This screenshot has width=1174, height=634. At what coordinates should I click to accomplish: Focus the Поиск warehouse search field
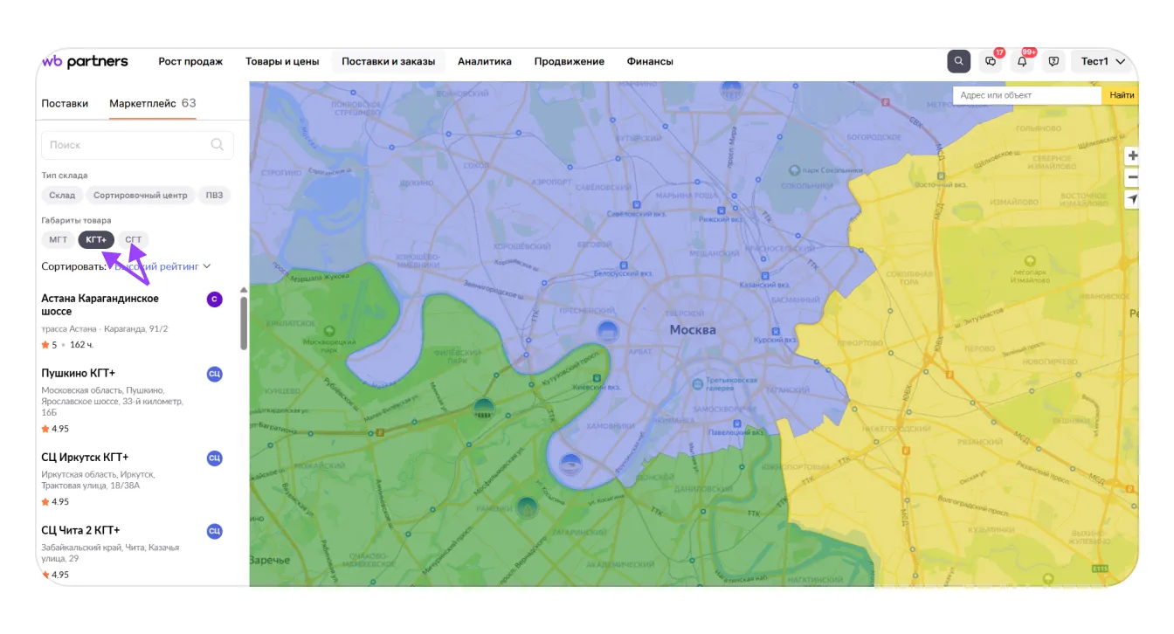coord(137,145)
